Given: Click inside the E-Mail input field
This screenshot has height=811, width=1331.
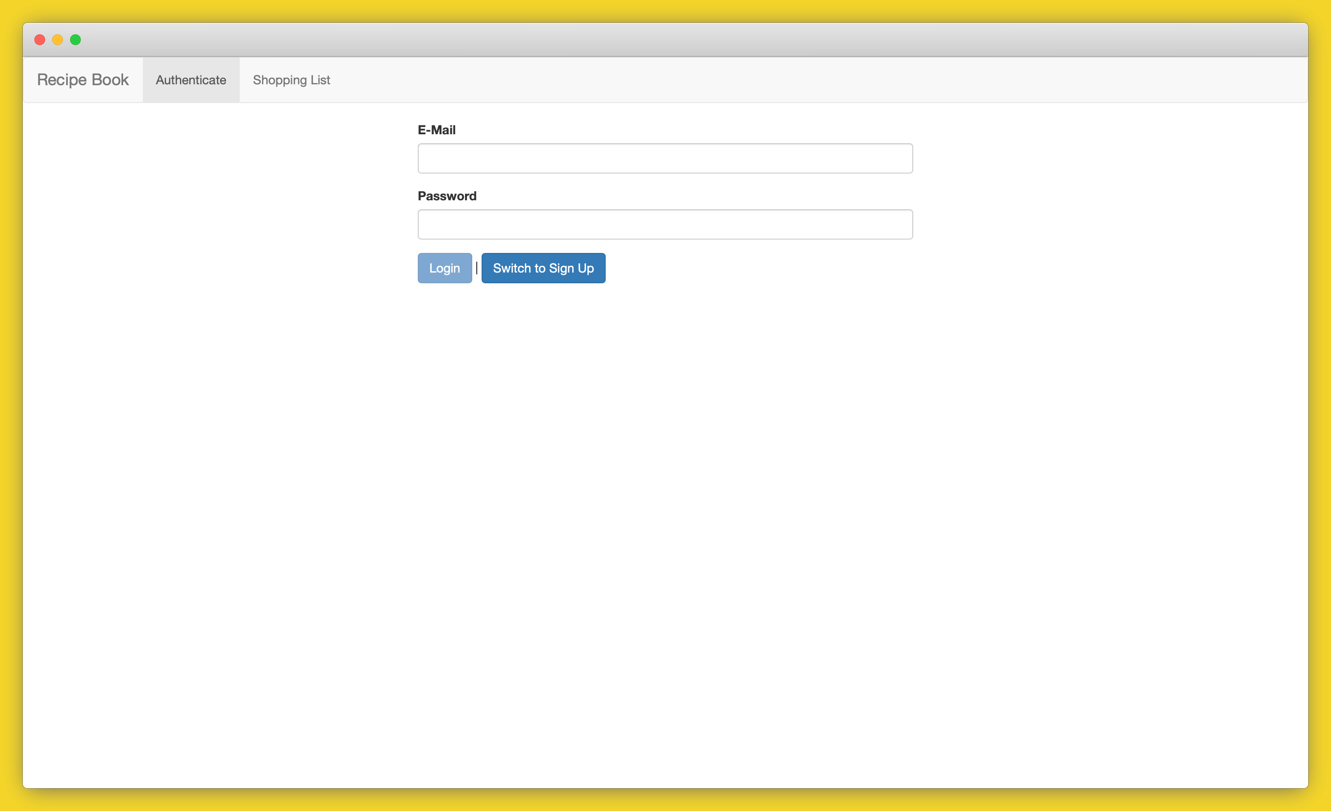Looking at the screenshot, I should pyautogui.click(x=665, y=157).
